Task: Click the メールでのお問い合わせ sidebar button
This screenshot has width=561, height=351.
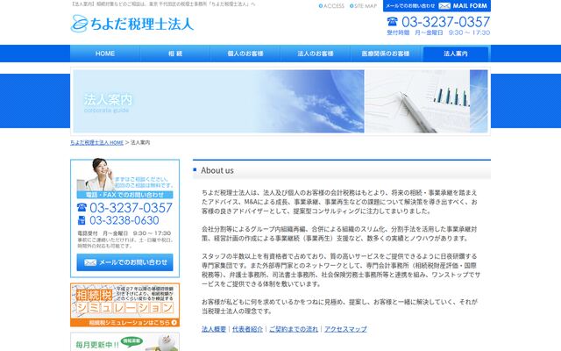Action: pos(124,262)
